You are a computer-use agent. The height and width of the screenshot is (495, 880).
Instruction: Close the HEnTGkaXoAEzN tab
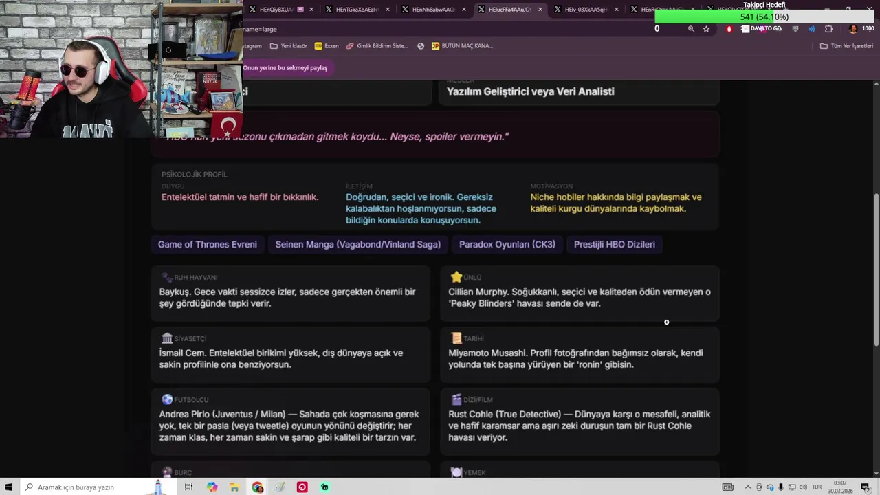[x=388, y=10]
